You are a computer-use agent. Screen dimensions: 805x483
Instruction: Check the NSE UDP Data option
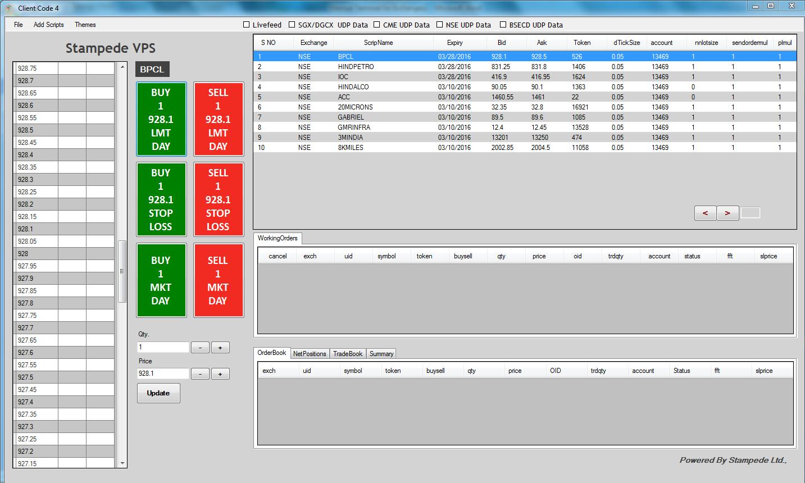point(439,25)
